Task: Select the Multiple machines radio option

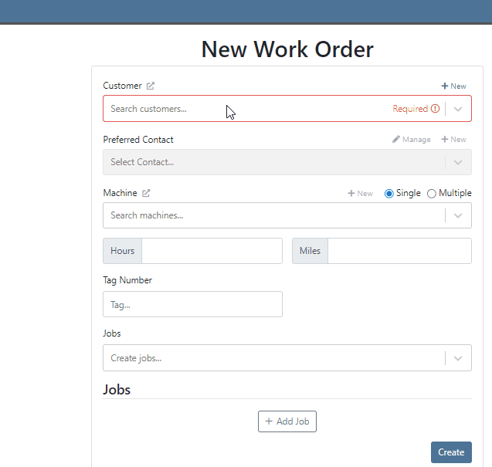Action: (x=432, y=194)
